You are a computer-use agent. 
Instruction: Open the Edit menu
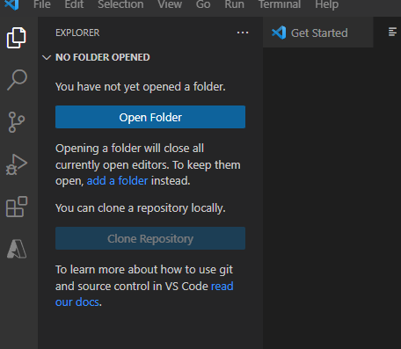[x=74, y=4]
